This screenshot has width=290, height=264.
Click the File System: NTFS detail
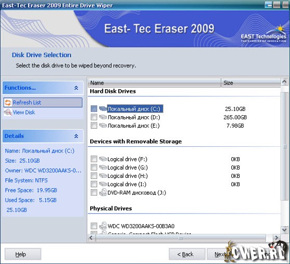26,180
